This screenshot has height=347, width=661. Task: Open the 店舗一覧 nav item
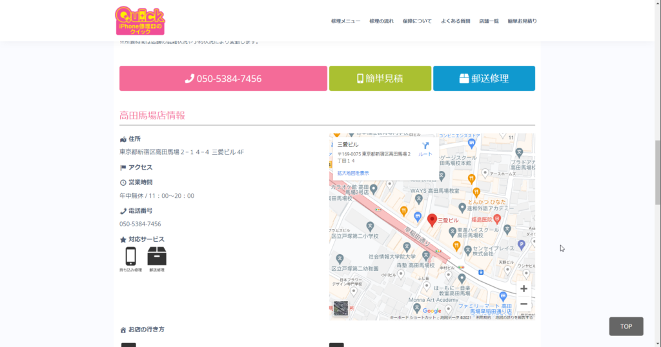(489, 21)
